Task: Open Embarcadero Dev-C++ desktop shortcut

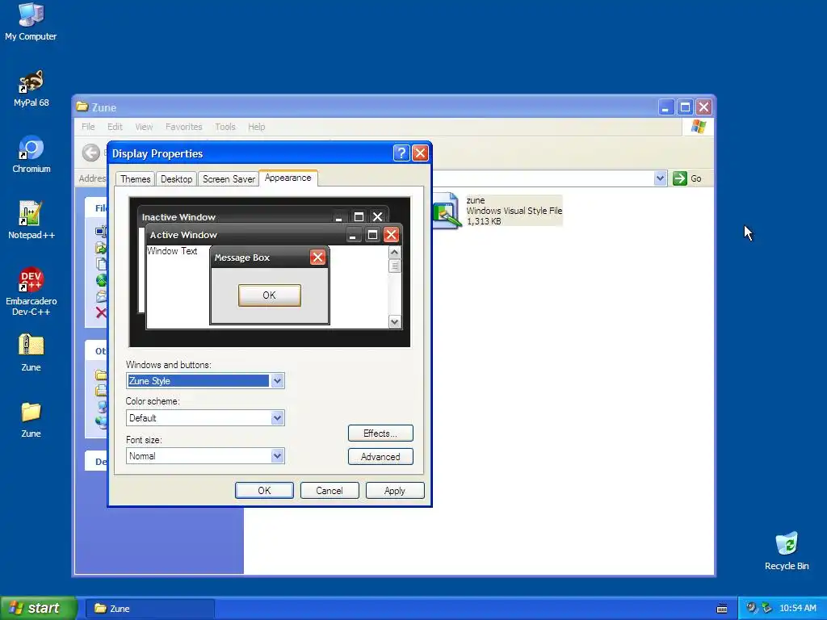Action: point(31,291)
